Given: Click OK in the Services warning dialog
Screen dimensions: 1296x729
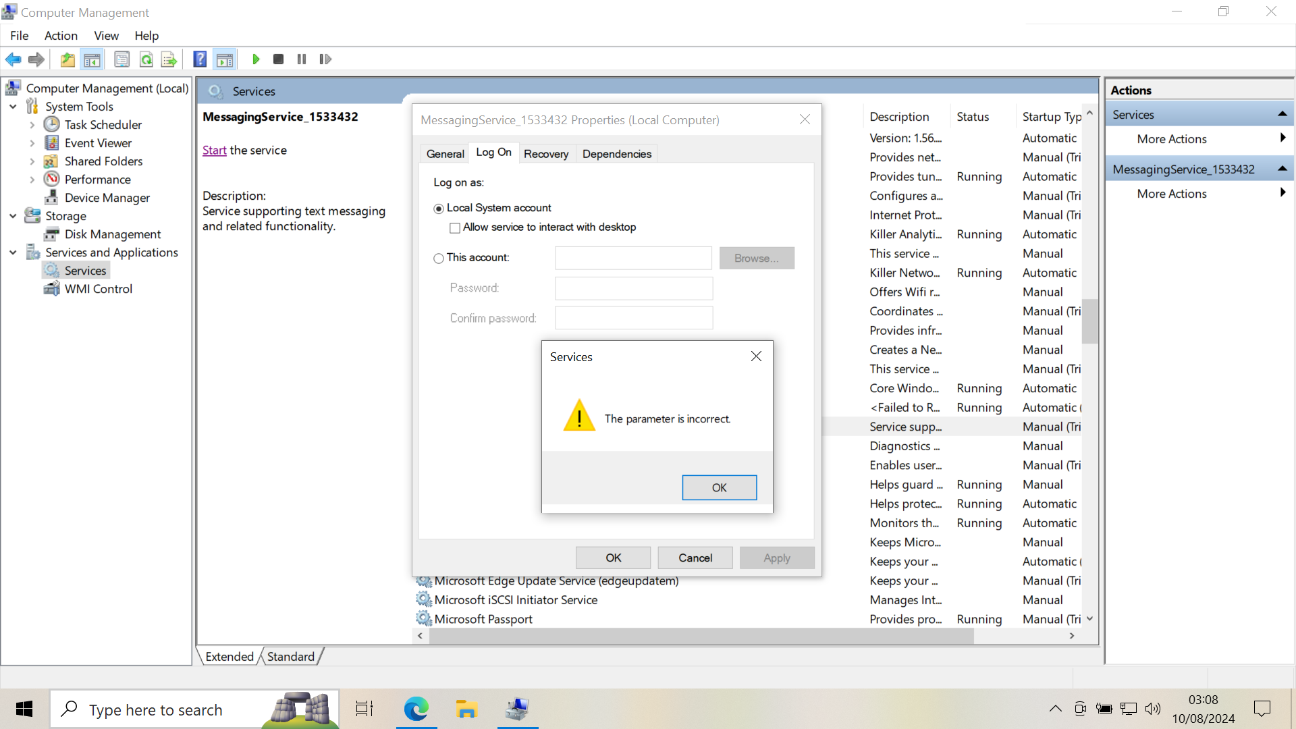Looking at the screenshot, I should coord(719,487).
